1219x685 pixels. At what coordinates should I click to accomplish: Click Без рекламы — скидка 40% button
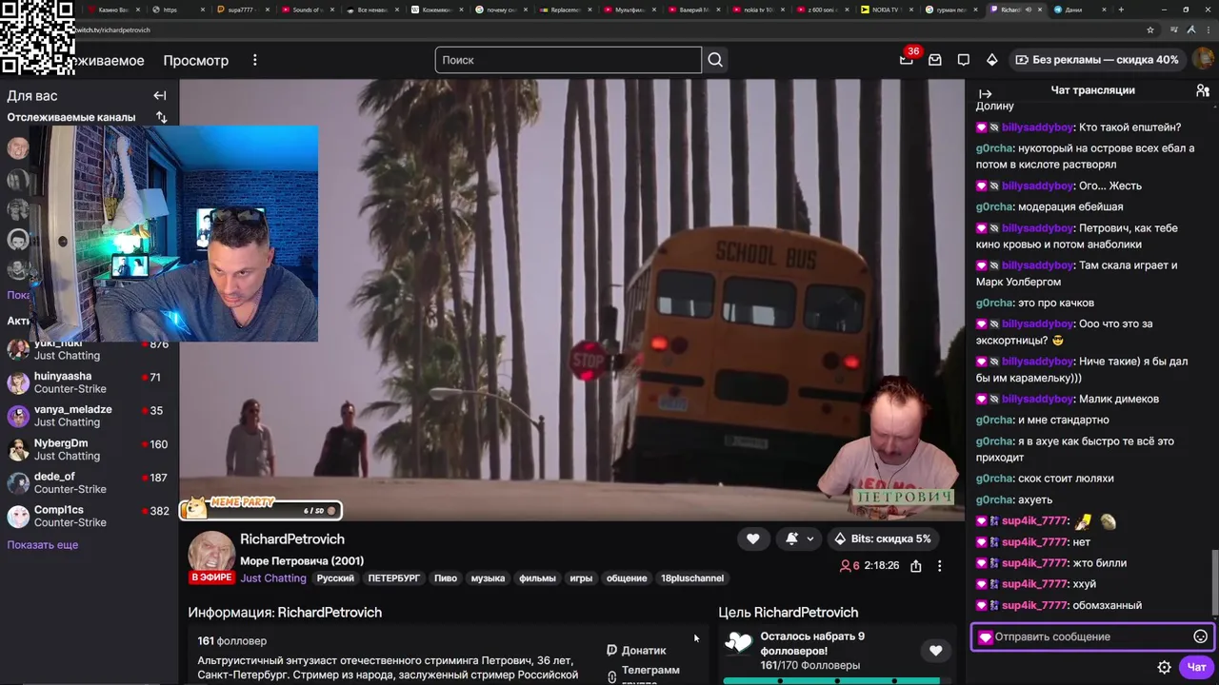1097,59
